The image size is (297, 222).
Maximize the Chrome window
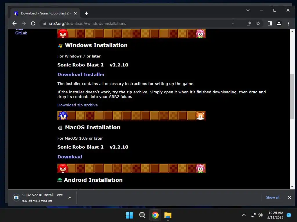274,10
